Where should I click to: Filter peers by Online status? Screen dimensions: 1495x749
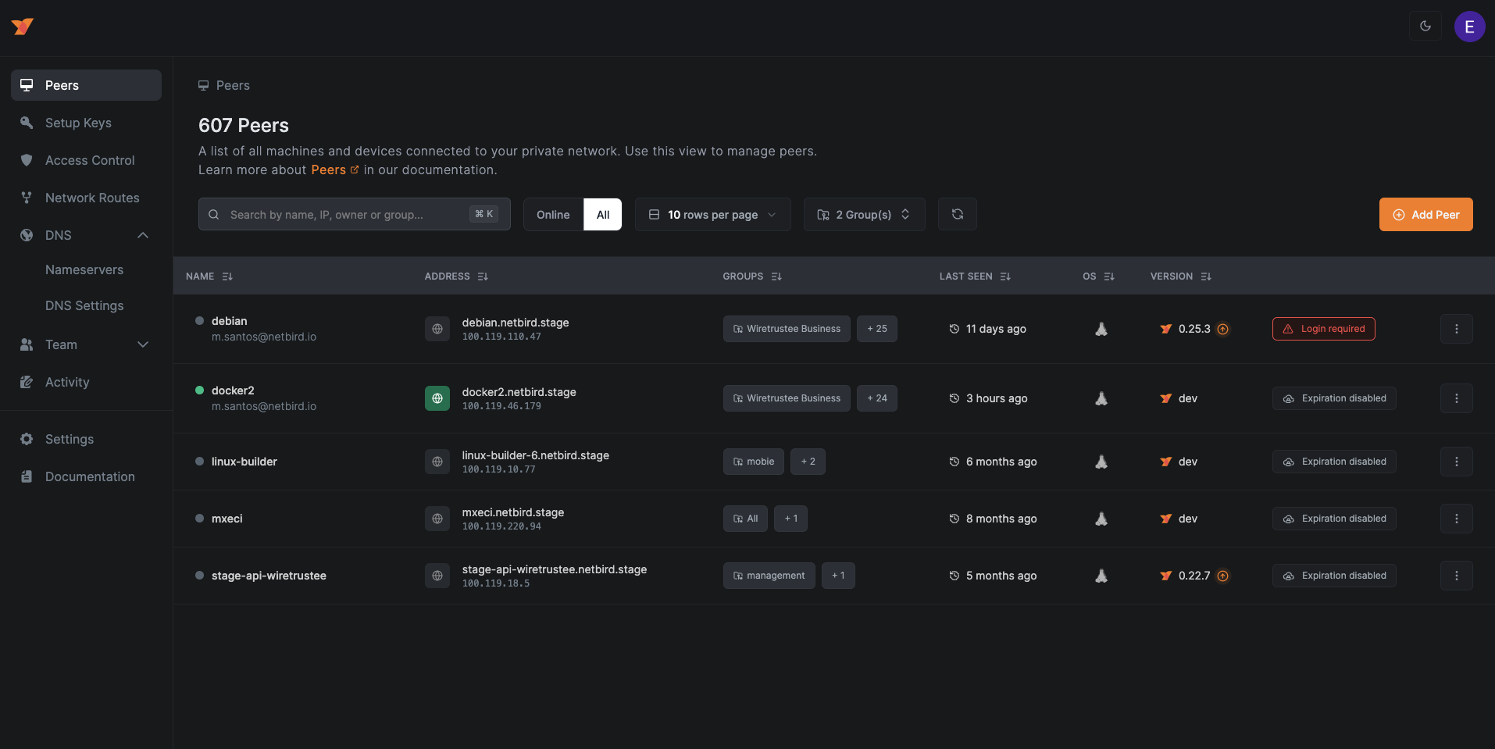click(x=553, y=215)
